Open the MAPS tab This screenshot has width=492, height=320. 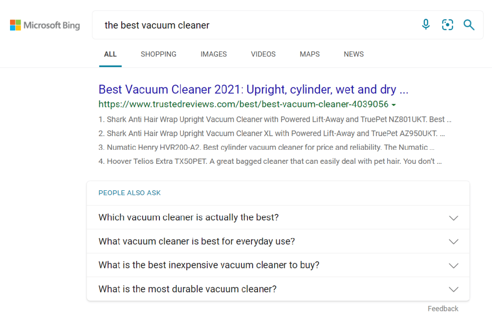coord(310,54)
